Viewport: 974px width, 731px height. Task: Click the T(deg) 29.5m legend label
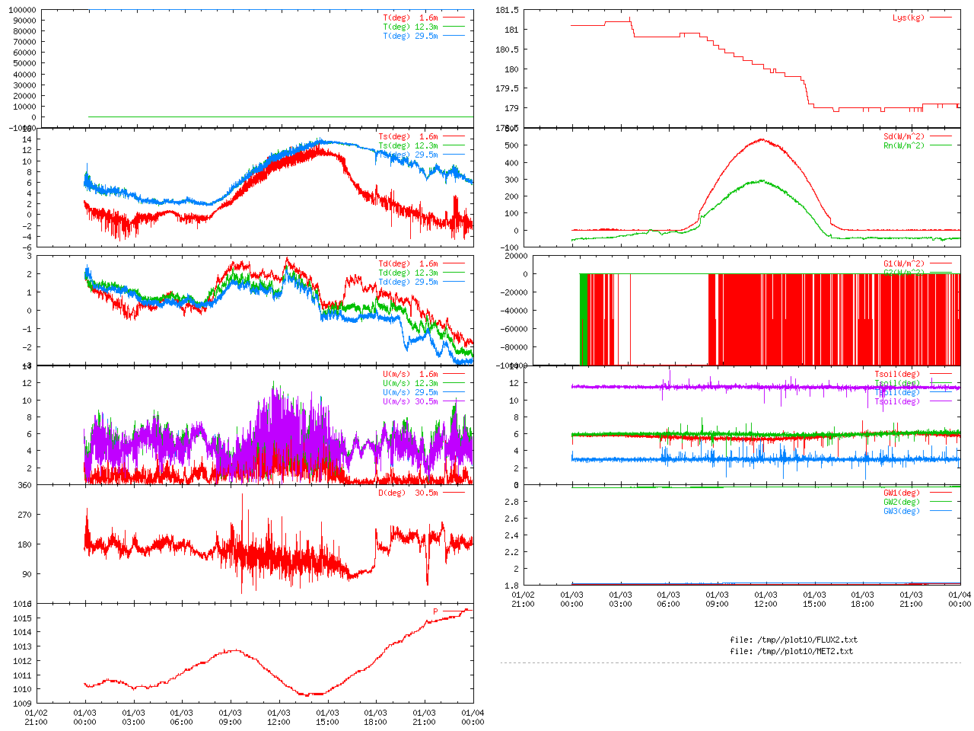410,36
